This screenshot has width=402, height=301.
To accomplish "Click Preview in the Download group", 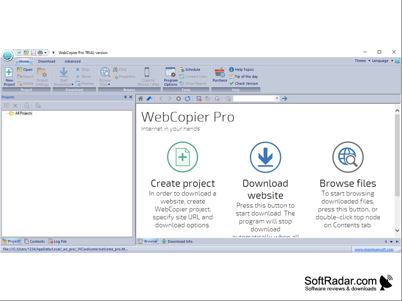I will tap(85, 83).
